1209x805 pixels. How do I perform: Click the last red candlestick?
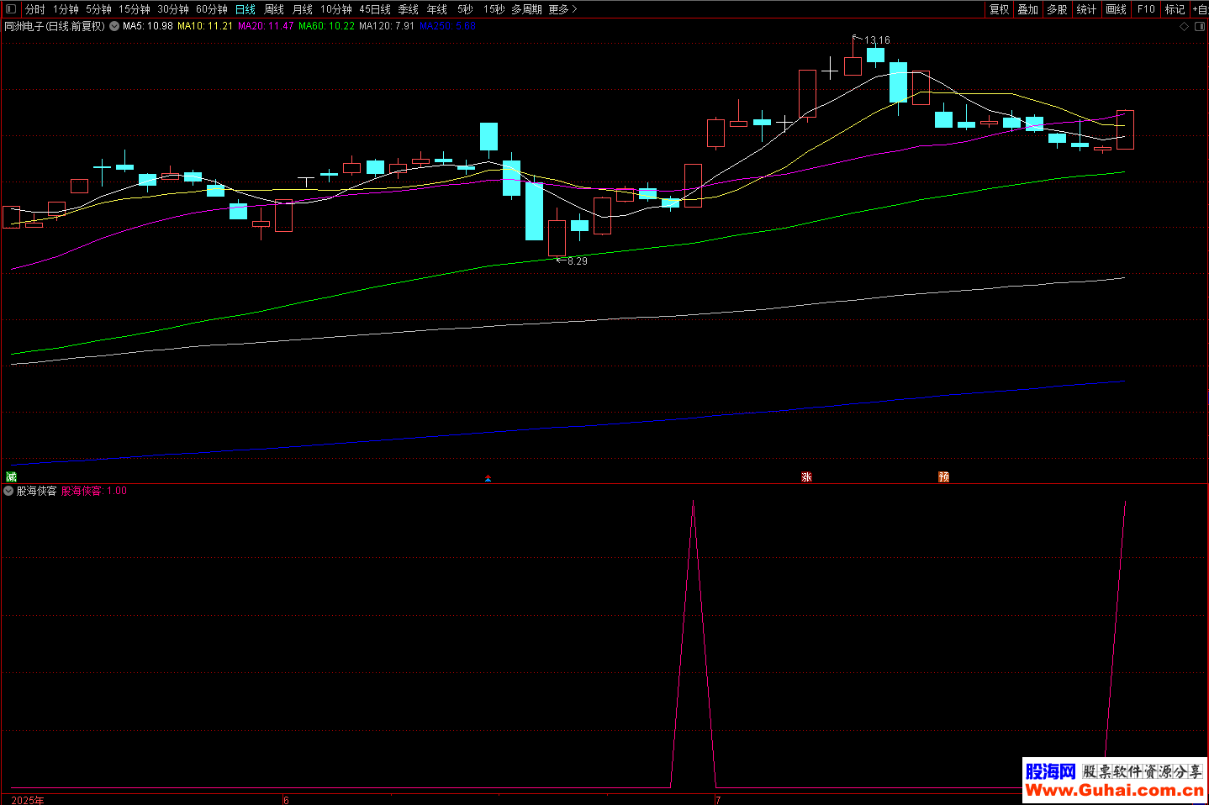(1125, 129)
